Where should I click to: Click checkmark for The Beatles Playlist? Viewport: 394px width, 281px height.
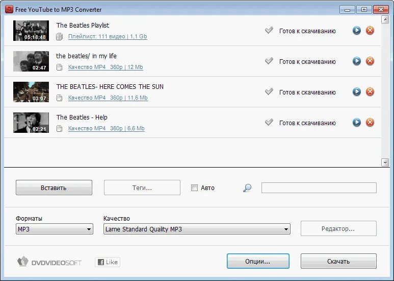269,31
